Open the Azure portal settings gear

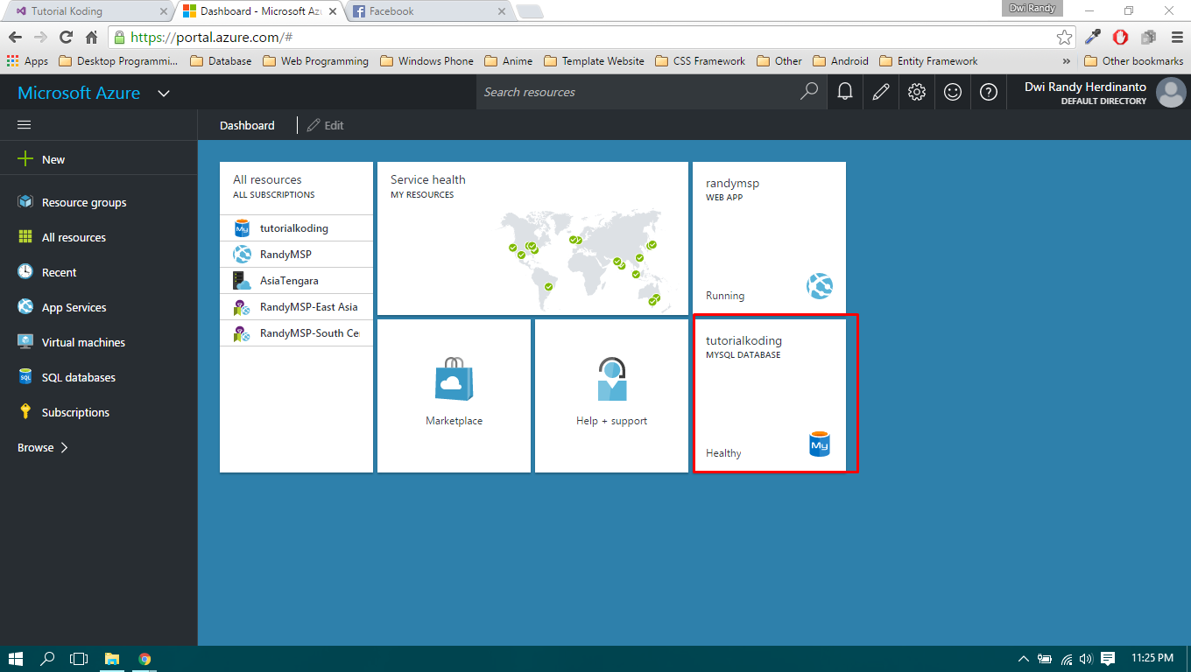tap(916, 92)
